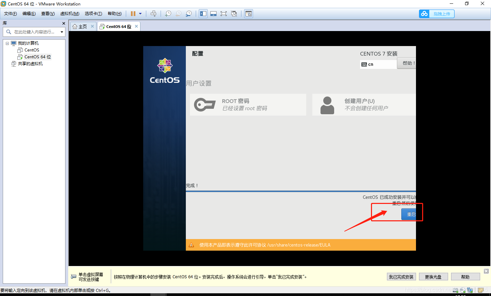Click the keyboard icon in hint bar
The image size is (491, 296).
(74, 277)
